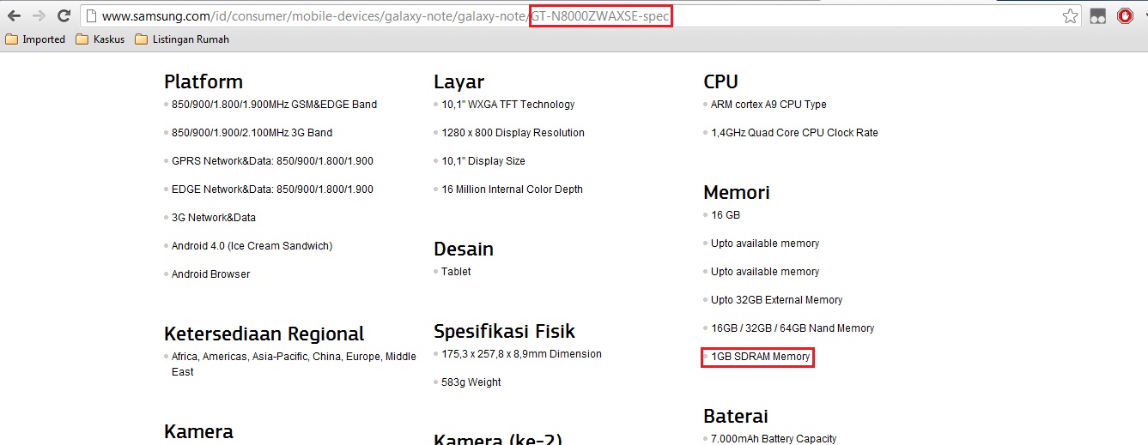Click the Ketersediaan Regional heading
Image resolution: width=1148 pixels, height=445 pixels.
click(264, 334)
